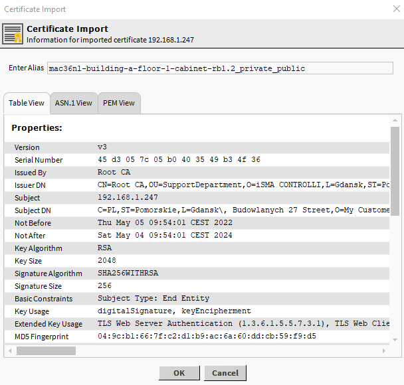Switch to the PEM View tab
The image size is (404, 385).
pos(119,103)
